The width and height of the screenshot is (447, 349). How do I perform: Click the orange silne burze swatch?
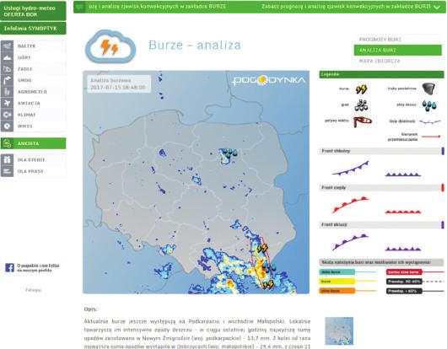point(337,291)
